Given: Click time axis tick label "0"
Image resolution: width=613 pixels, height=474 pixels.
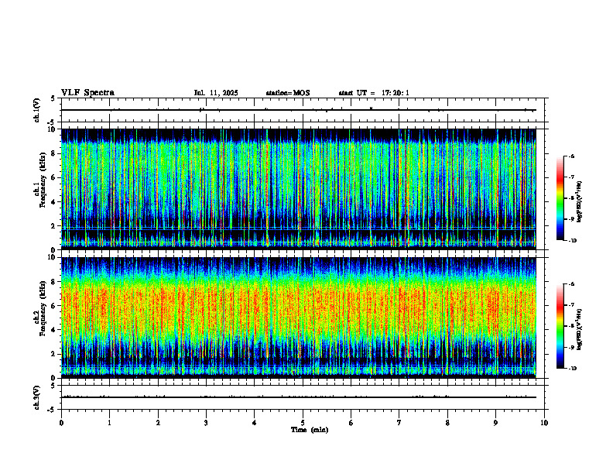Looking at the screenshot, I should tap(61, 423).
